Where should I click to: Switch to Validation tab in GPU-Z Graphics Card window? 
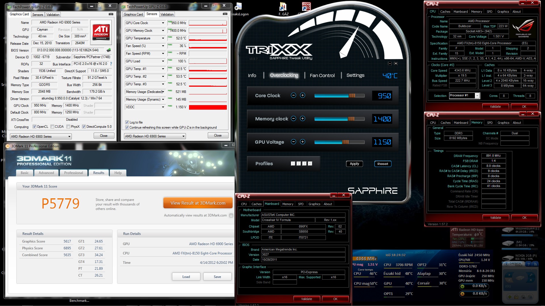tap(53, 15)
